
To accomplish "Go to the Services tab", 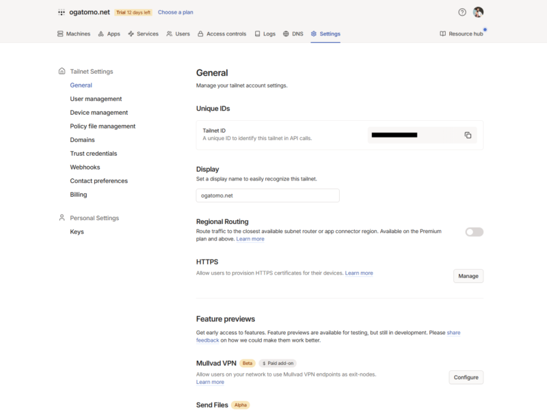I will [x=143, y=33].
